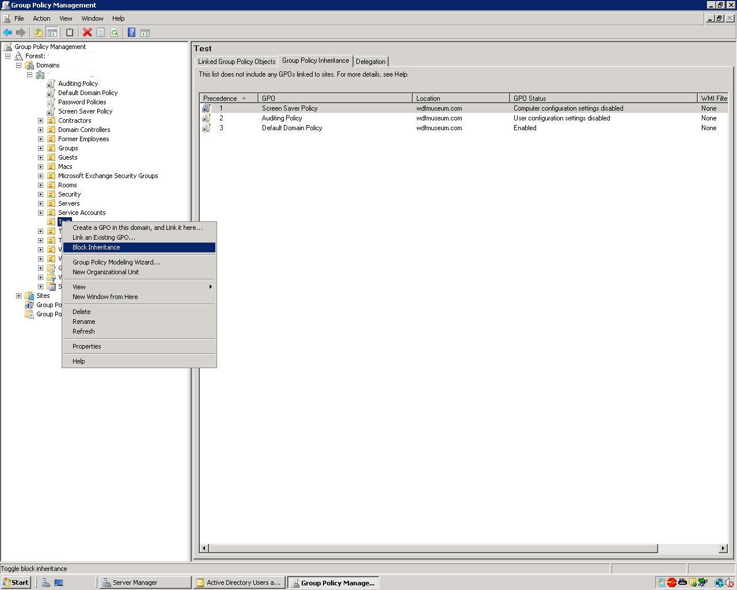
Task: Open Server Manager from the taskbar
Action: (x=135, y=583)
